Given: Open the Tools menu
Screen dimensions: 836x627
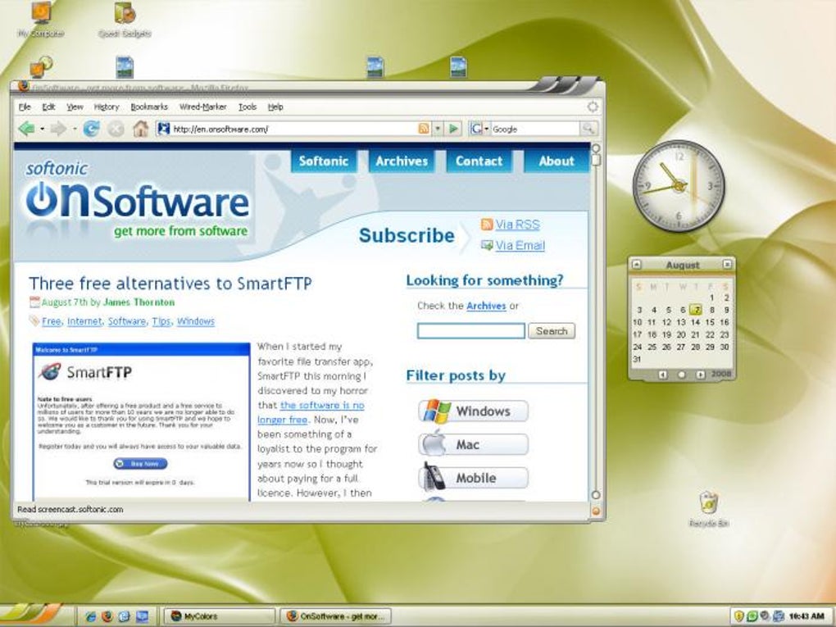Looking at the screenshot, I should tap(248, 107).
